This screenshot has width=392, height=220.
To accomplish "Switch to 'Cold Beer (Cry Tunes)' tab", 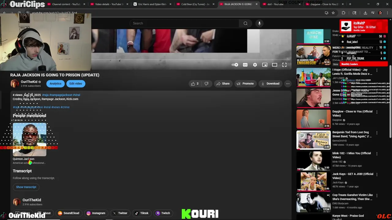I will point(195,4).
